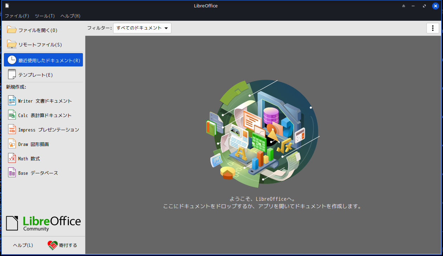Open the three-dot actions menu button
This screenshot has height=256, width=443.
[x=433, y=28]
